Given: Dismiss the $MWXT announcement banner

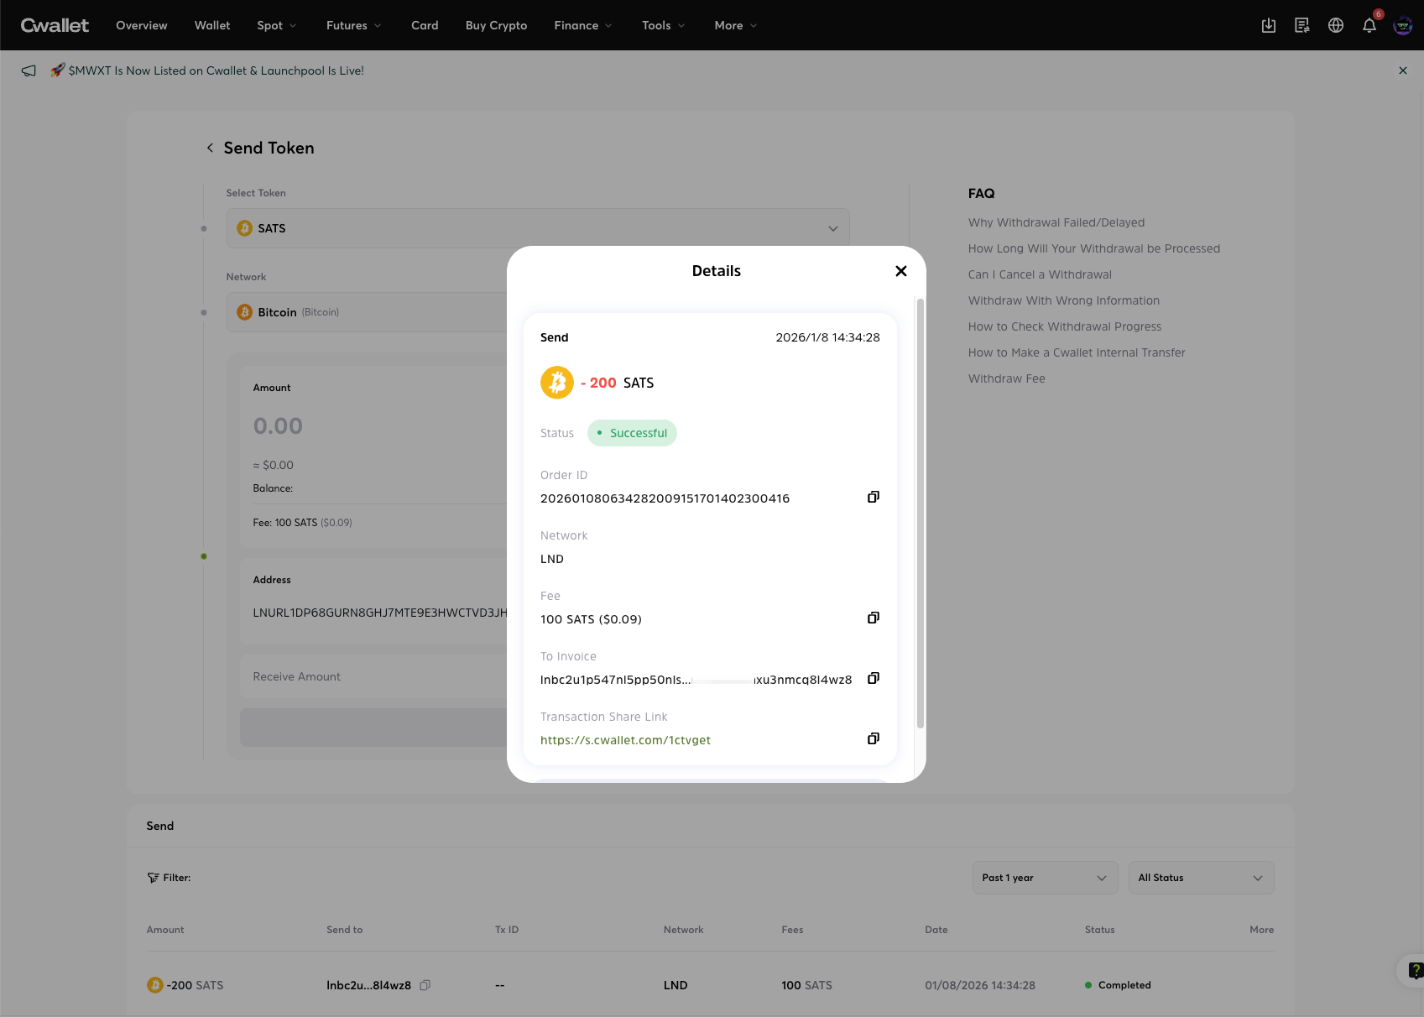Looking at the screenshot, I should 1402,71.
